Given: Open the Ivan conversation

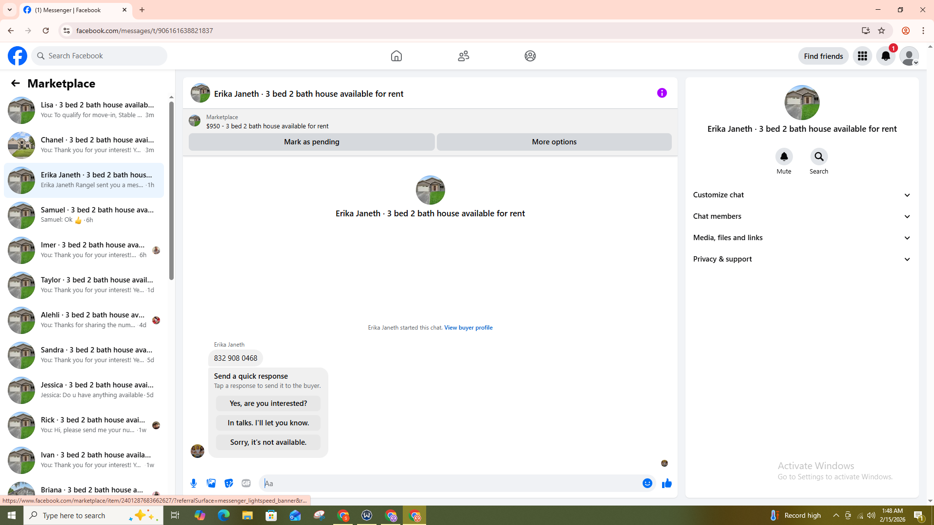Looking at the screenshot, I should click(84, 460).
